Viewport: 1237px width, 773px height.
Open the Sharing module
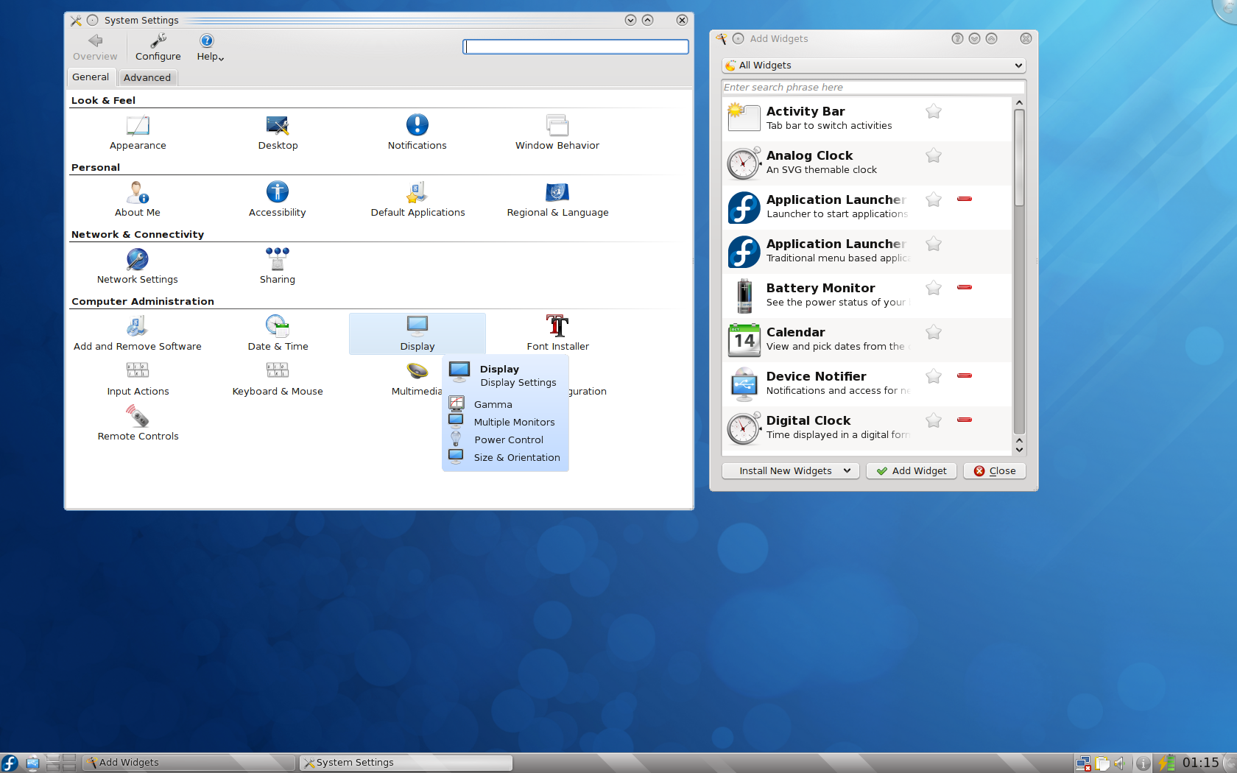[x=278, y=267]
